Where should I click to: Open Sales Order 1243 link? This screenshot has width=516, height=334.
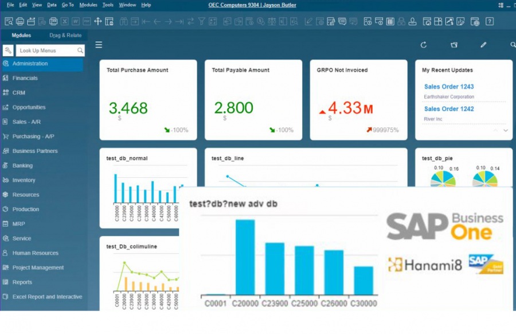(x=449, y=87)
